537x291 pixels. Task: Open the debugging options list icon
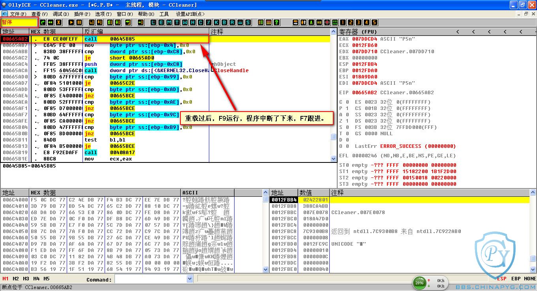coord(261,22)
